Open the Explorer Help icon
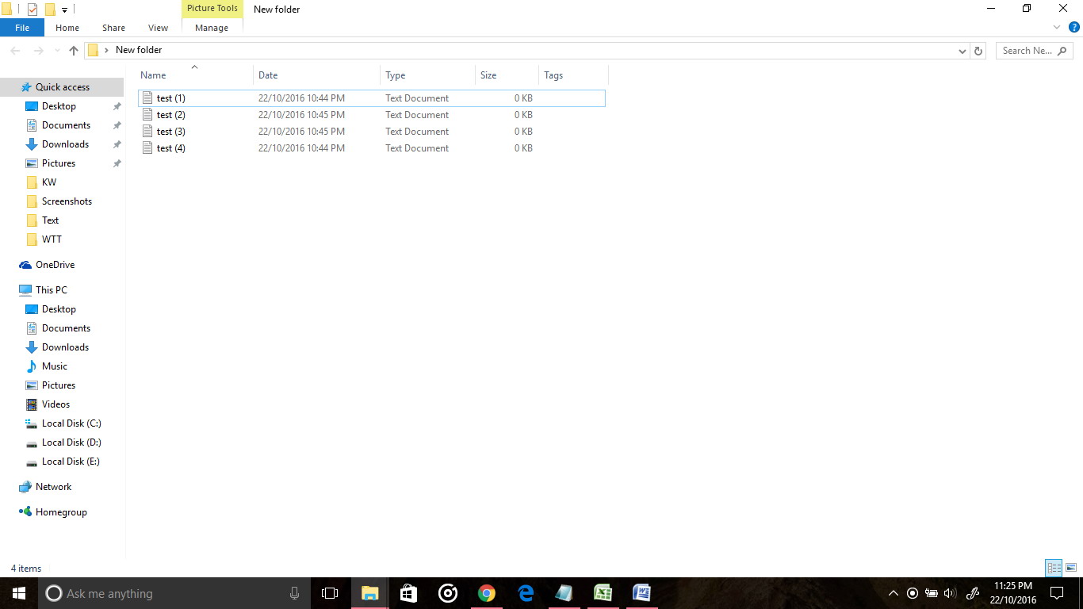This screenshot has width=1083, height=609. pyautogui.click(x=1074, y=27)
